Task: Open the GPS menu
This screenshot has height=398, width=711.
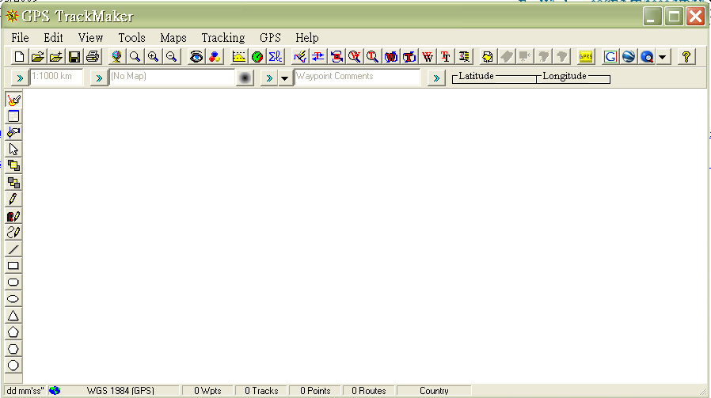Action: click(270, 38)
